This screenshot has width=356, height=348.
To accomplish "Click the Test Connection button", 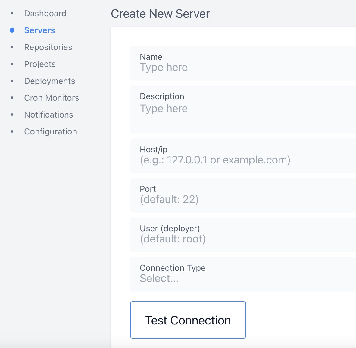I will tap(188, 320).
